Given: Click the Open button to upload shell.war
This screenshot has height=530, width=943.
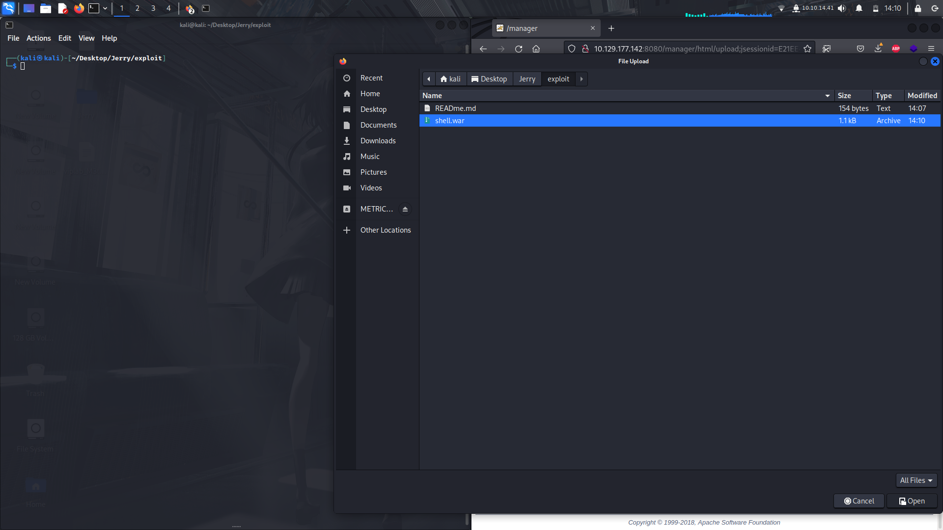Looking at the screenshot, I should pyautogui.click(x=912, y=501).
